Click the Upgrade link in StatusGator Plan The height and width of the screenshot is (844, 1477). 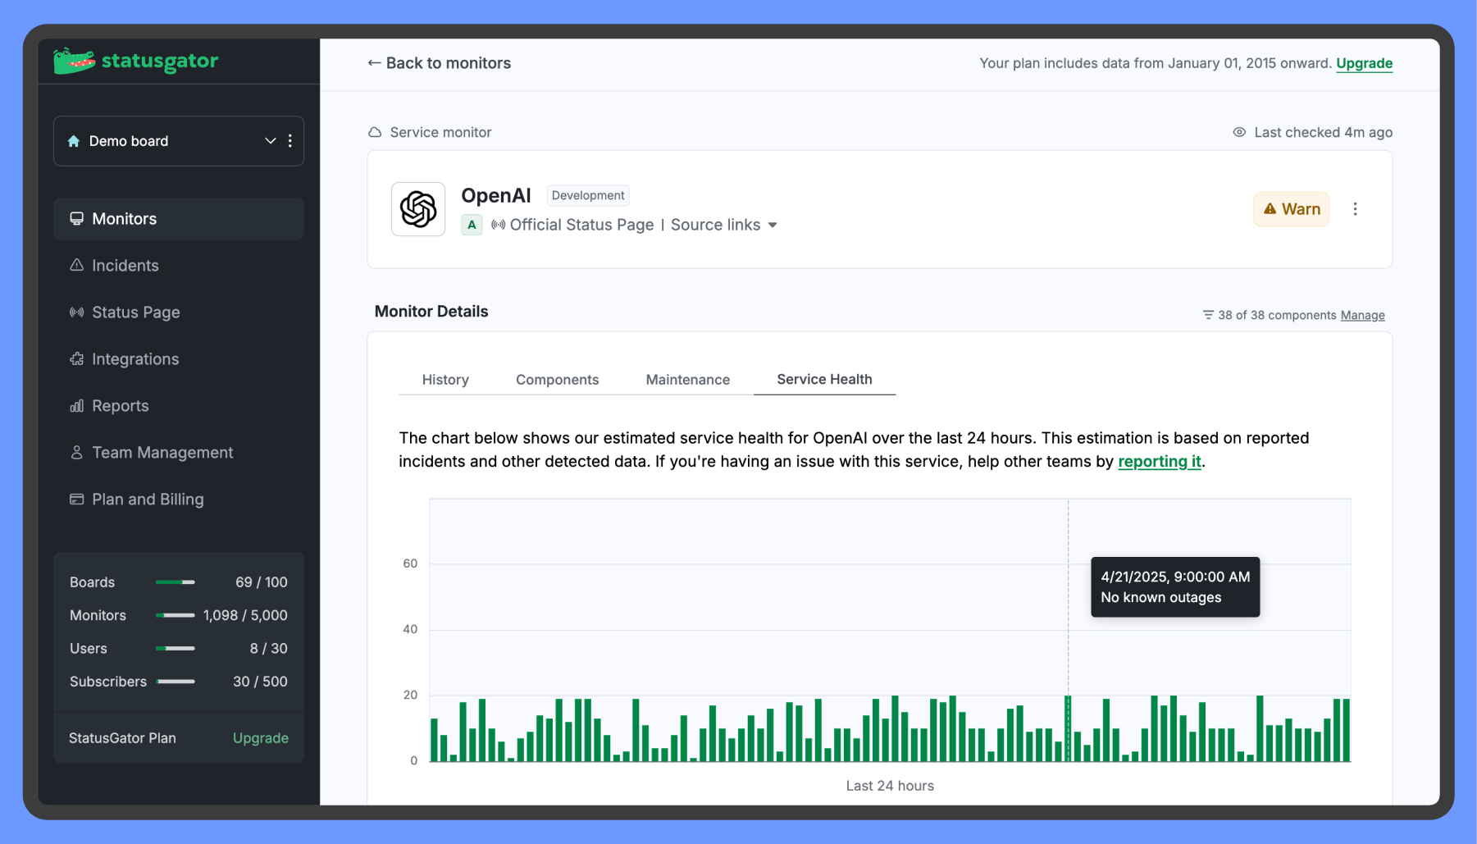(261, 738)
